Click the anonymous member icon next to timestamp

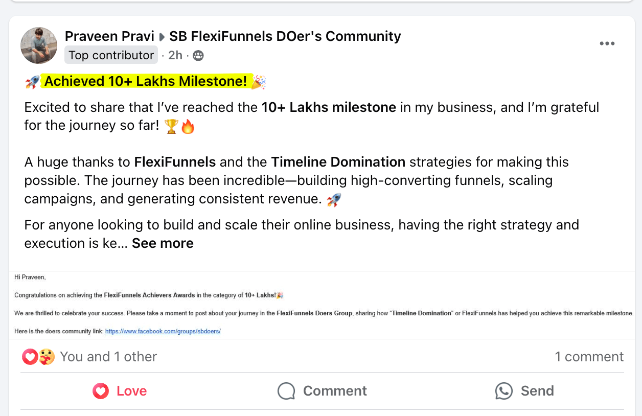coord(198,55)
